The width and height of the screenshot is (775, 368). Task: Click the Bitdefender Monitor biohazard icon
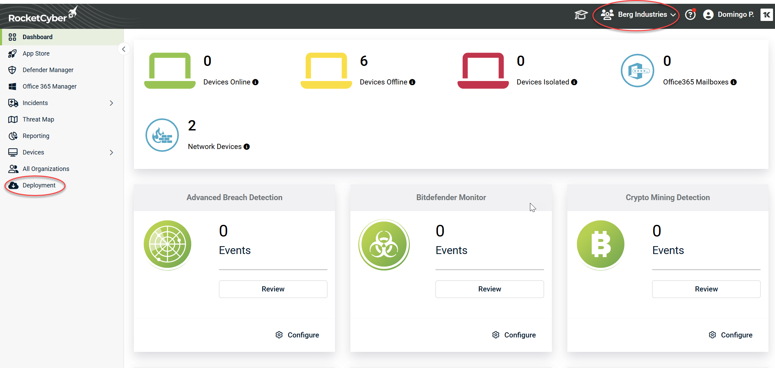pyautogui.click(x=384, y=245)
